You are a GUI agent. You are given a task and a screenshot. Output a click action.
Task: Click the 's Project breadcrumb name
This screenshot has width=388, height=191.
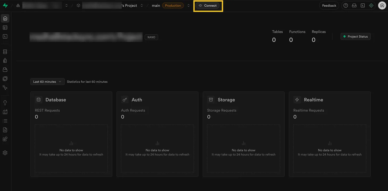pos(129,6)
